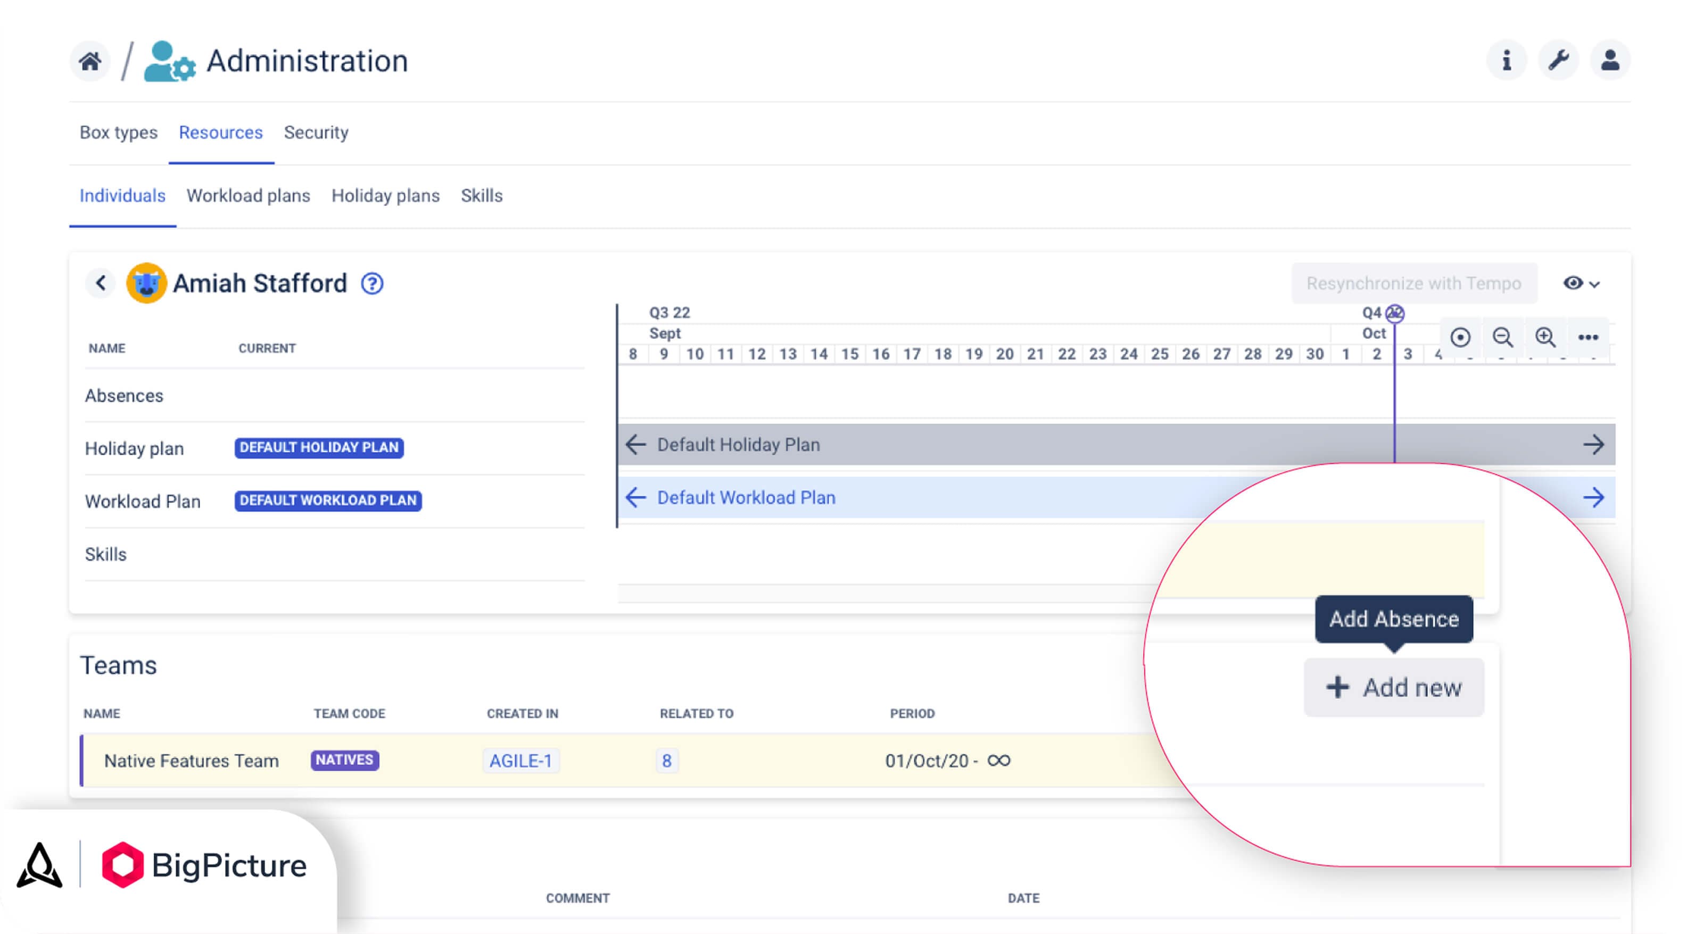Open timeline more options ellipsis
Viewport: 1703px width, 934px height.
[1588, 338]
